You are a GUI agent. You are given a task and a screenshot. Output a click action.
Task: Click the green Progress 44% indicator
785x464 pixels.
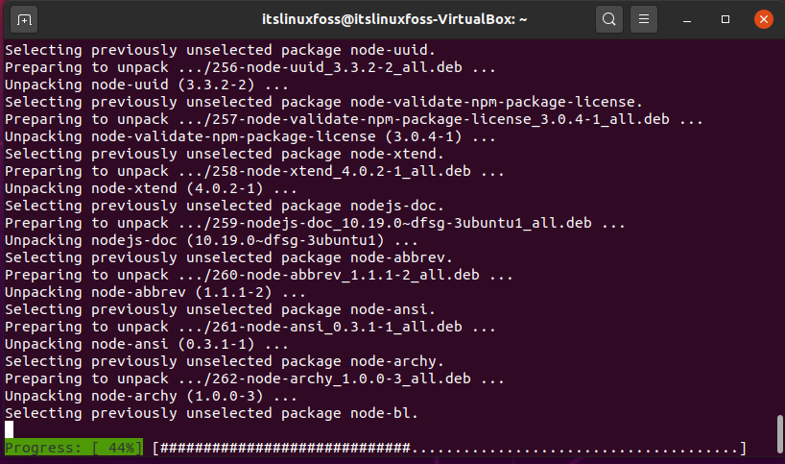coord(74,448)
